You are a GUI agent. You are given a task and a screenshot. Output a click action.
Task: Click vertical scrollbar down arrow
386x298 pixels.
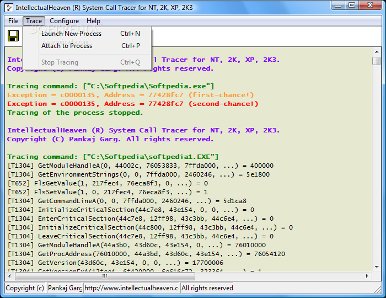click(x=377, y=267)
